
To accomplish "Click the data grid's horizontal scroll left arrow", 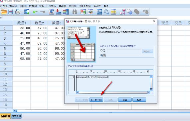I will [x=14, y=110].
